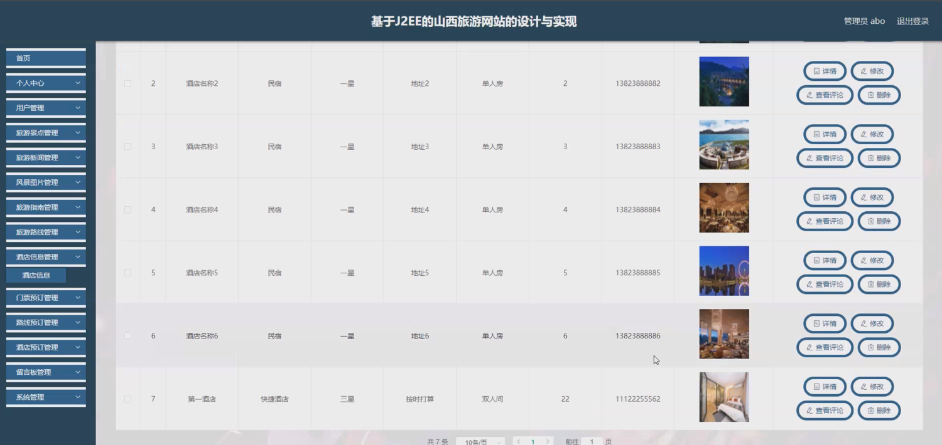
Task: Expand the 门票预订管理 menu
Action: [x=46, y=298]
